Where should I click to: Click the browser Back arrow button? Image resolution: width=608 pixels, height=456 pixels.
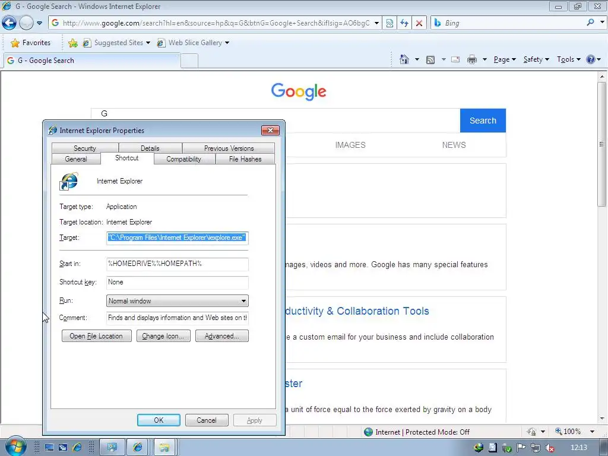tap(9, 23)
